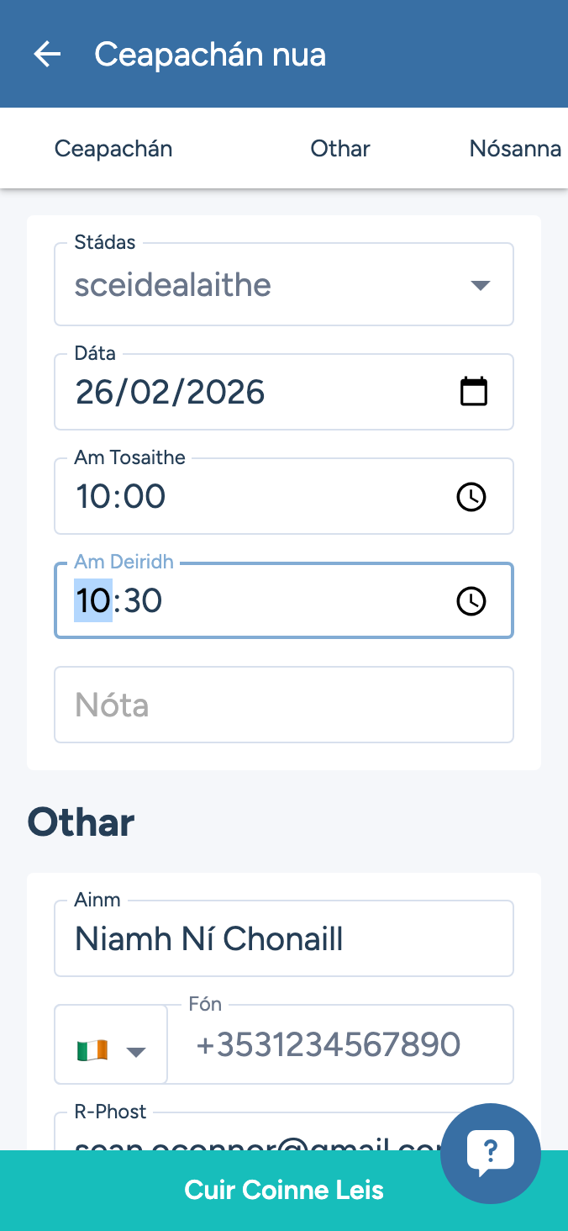Switch to the Othar tab
The width and height of the screenshot is (568, 1231).
tap(340, 149)
